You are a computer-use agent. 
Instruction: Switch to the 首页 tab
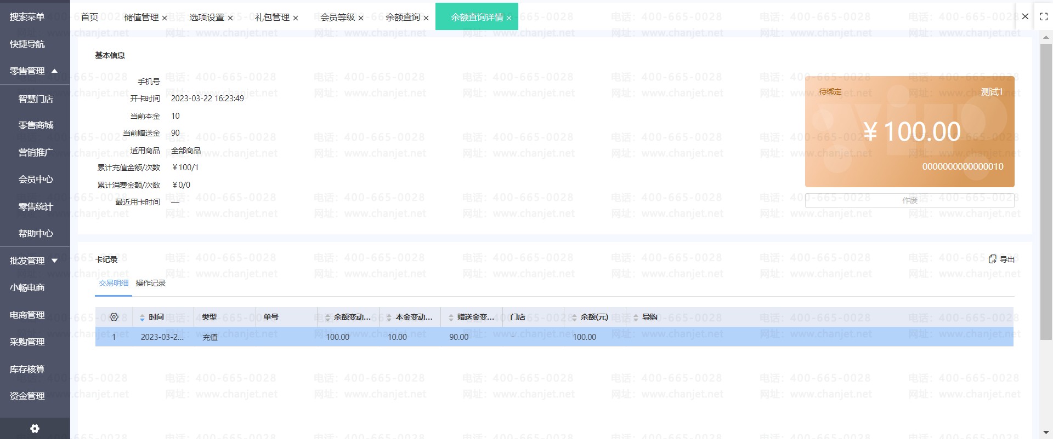pos(89,17)
